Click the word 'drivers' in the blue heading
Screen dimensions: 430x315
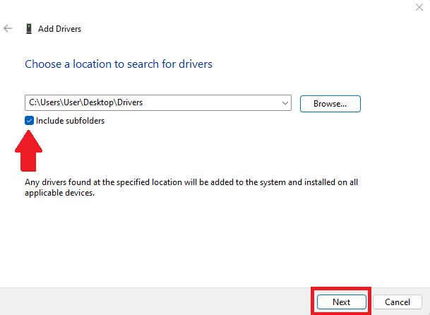pos(196,64)
